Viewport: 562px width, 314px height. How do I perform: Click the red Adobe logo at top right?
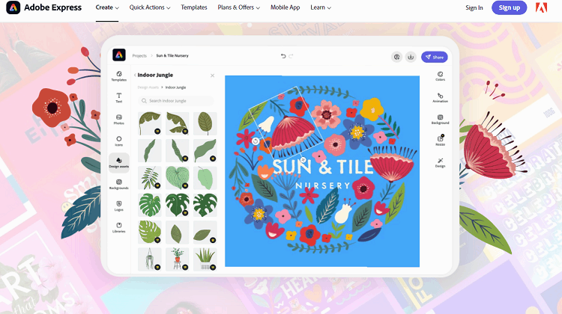541,7
